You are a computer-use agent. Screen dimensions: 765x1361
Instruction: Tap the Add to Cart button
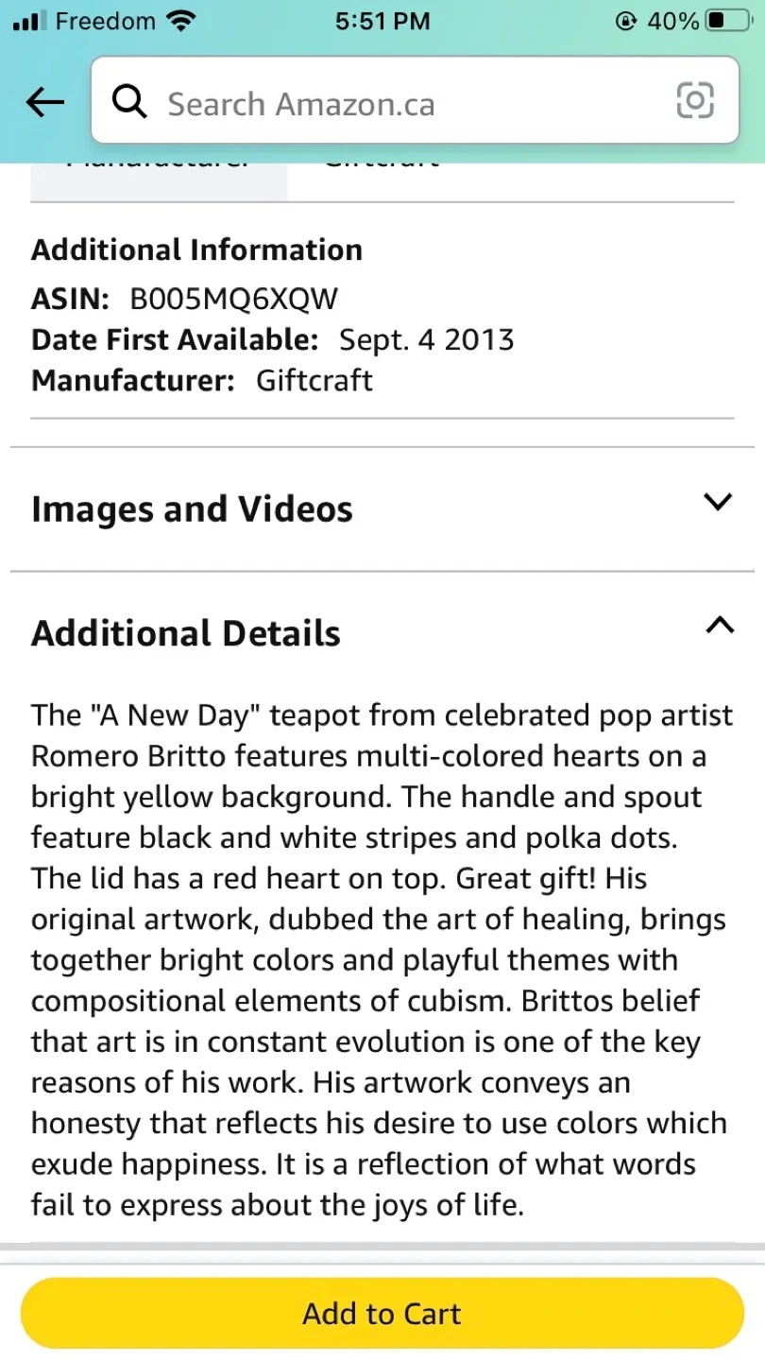pos(382,1313)
